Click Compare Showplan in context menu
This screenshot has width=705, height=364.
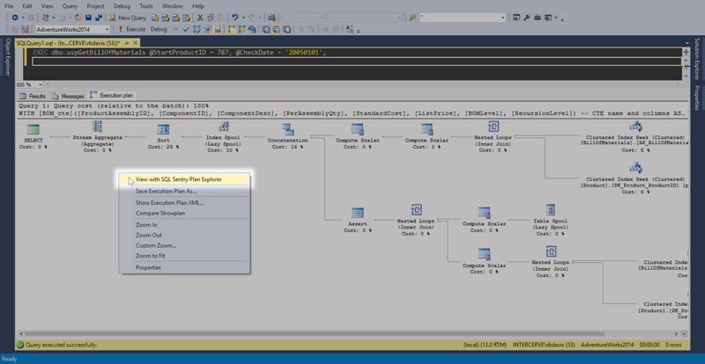click(160, 213)
